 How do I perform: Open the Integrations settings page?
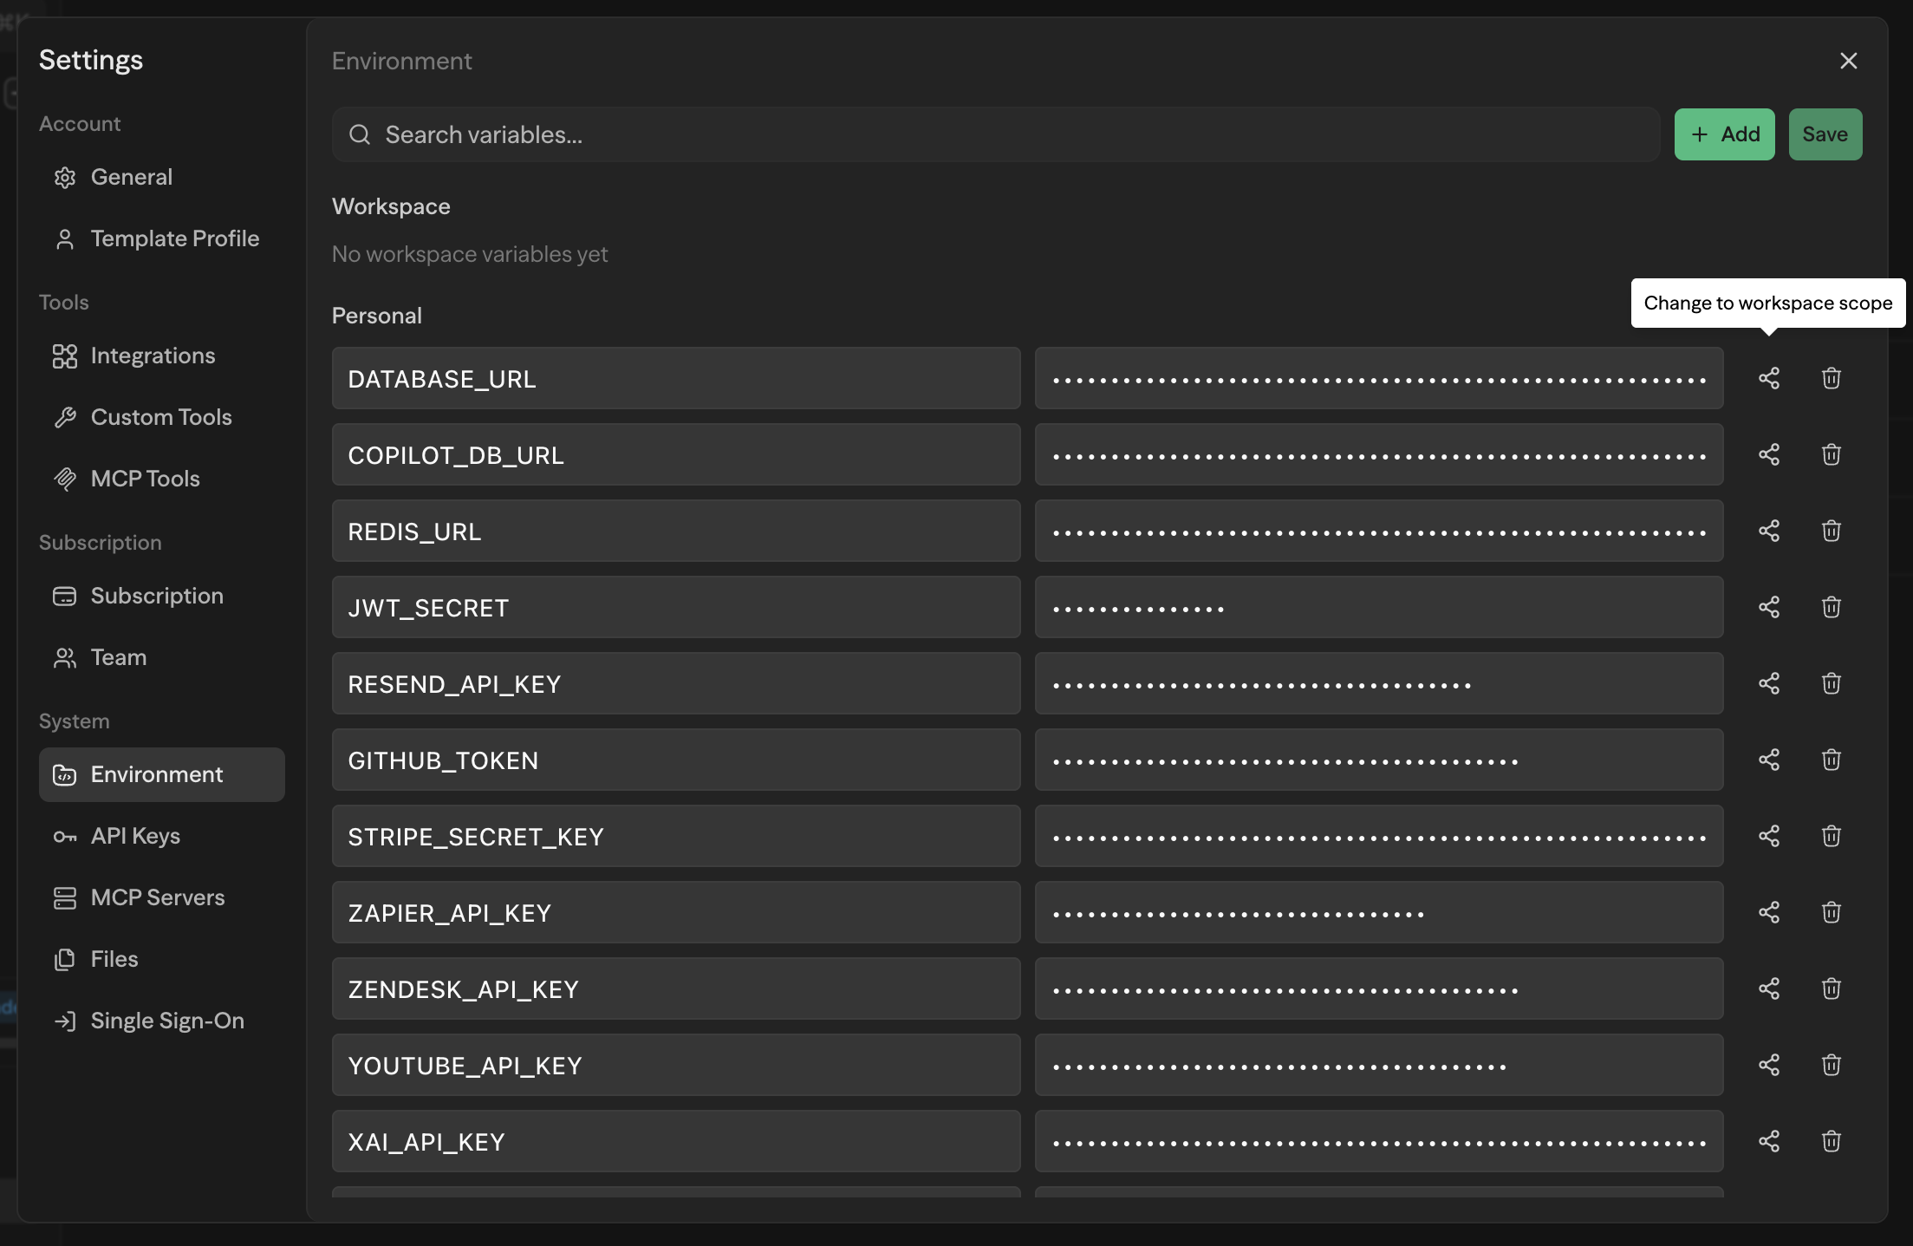click(x=153, y=356)
